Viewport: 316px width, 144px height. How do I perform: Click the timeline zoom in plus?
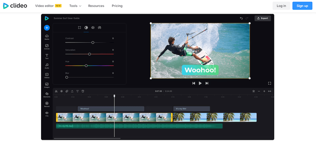pyautogui.click(x=264, y=91)
